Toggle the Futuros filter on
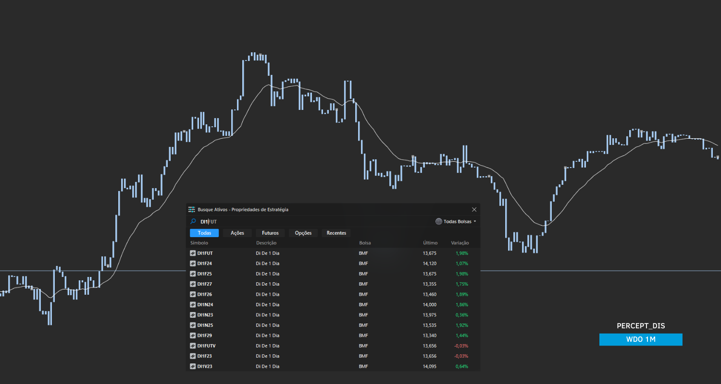721x384 pixels. pos(270,233)
